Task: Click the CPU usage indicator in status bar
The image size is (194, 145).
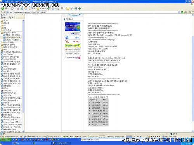Action: coord(94,136)
